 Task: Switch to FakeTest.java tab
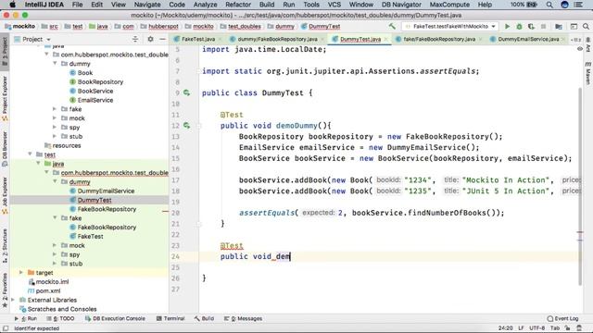[198, 39]
